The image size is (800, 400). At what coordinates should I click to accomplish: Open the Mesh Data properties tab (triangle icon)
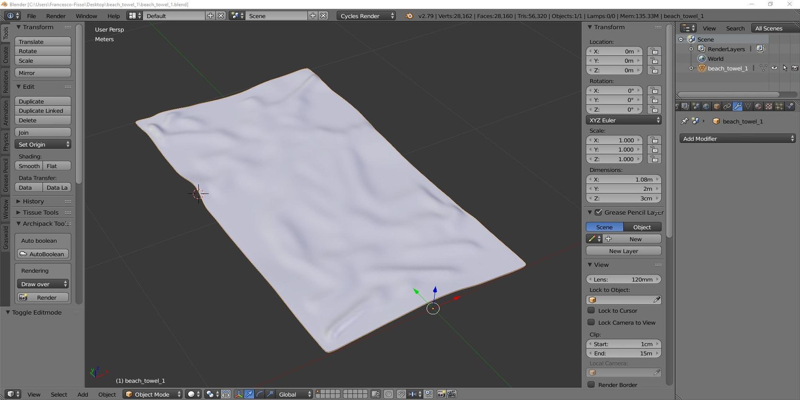click(748, 107)
